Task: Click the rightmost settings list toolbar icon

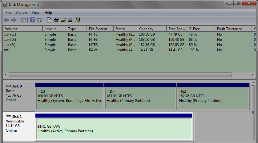Action: [78, 20]
